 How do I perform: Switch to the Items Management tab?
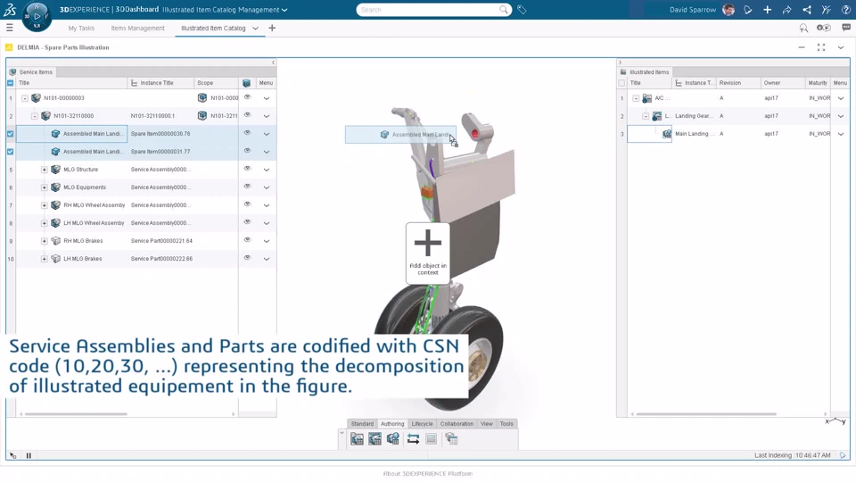coord(137,28)
